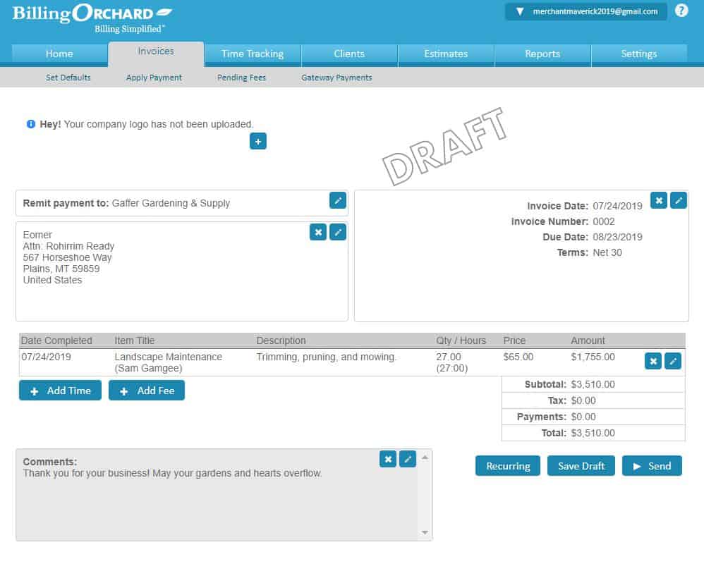This screenshot has height=583, width=704.
Task: Click the Date Completed column header
Action: coord(56,340)
